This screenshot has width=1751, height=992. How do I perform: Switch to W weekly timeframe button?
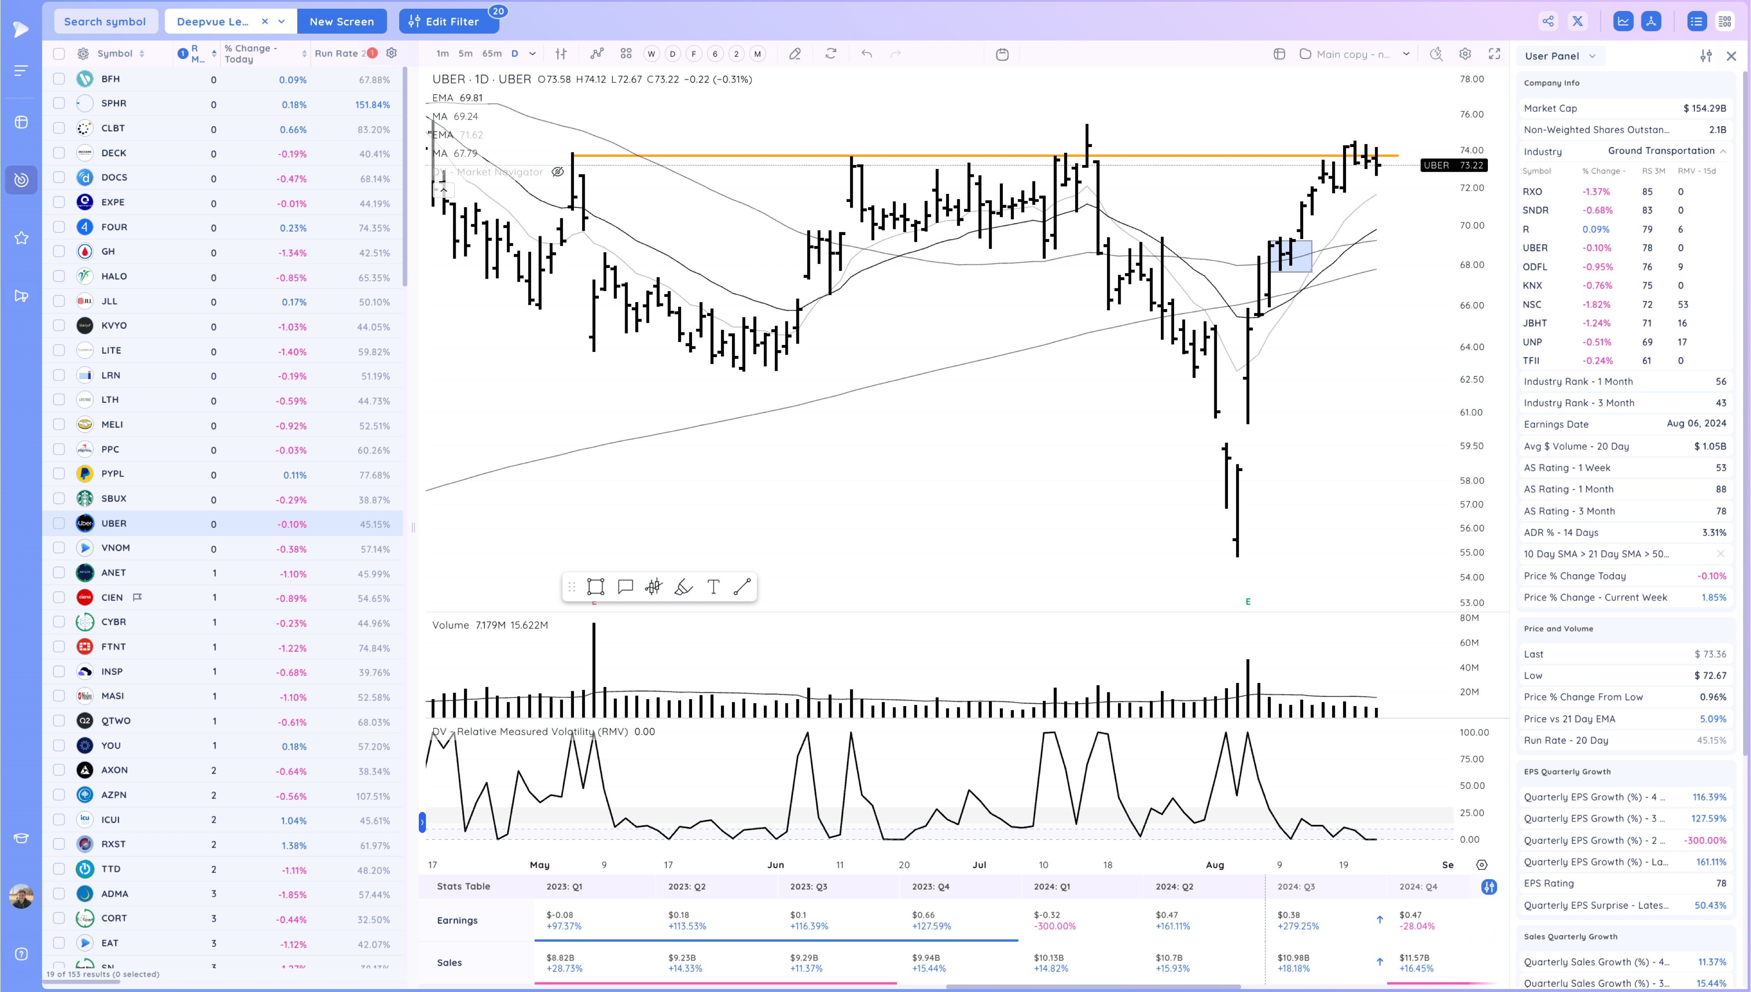pos(651,54)
